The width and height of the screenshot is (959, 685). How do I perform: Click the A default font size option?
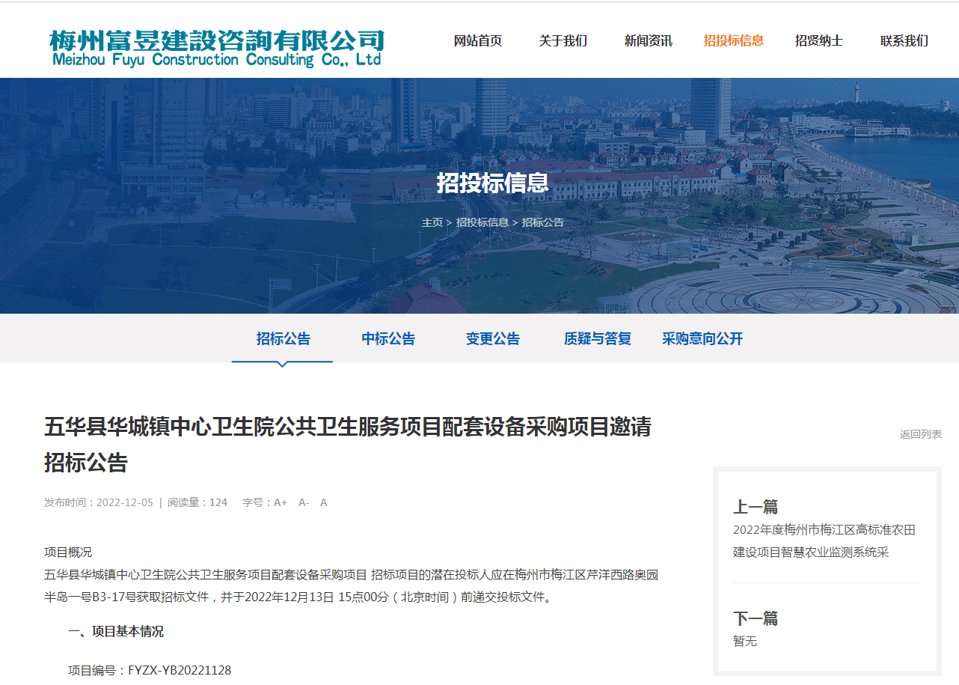[323, 502]
